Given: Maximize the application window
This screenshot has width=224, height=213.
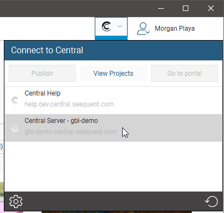Looking at the screenshot, I should coord(186,8).
